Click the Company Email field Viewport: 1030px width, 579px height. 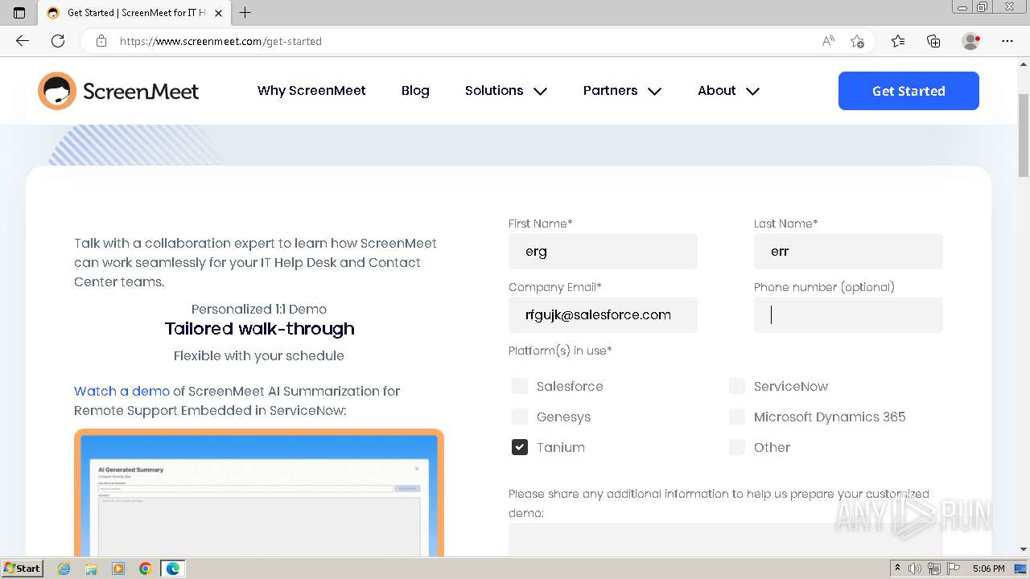(603, 315)
